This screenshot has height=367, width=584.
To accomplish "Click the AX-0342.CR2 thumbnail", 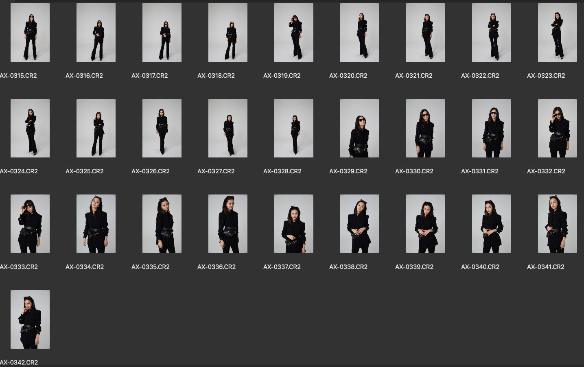I will pos(30,319).
